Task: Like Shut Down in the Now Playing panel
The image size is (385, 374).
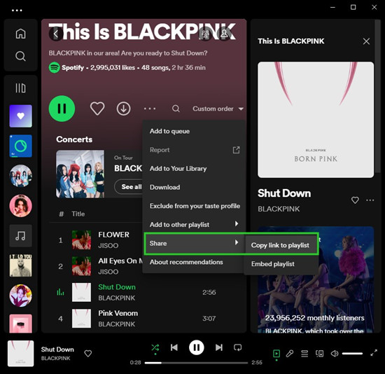Action: (x=355, y=200)
